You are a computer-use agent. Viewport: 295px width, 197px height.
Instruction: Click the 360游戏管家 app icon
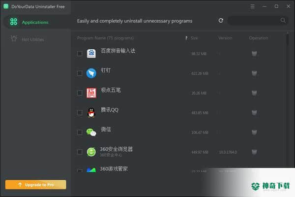click(91, 169)
